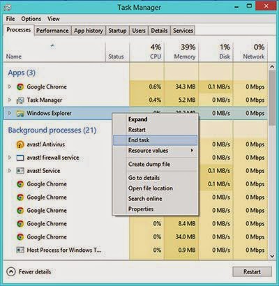The width and height of the screenshot is (279, 286).
Task: Click the avast! Antivirus icon
Action: [20, 144]
